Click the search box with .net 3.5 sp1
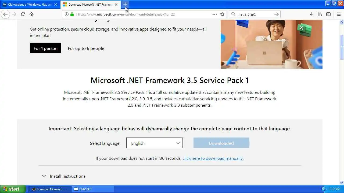This screenshot has width=344, height=193. click(x=255, y=14)
